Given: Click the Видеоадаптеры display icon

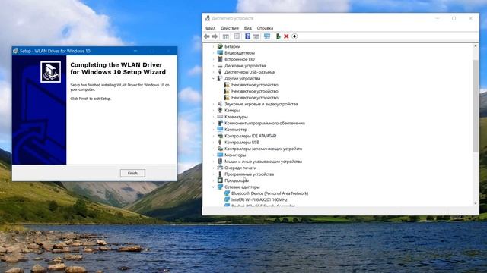Looking at the screenshot, I should (x=220, y=53).
